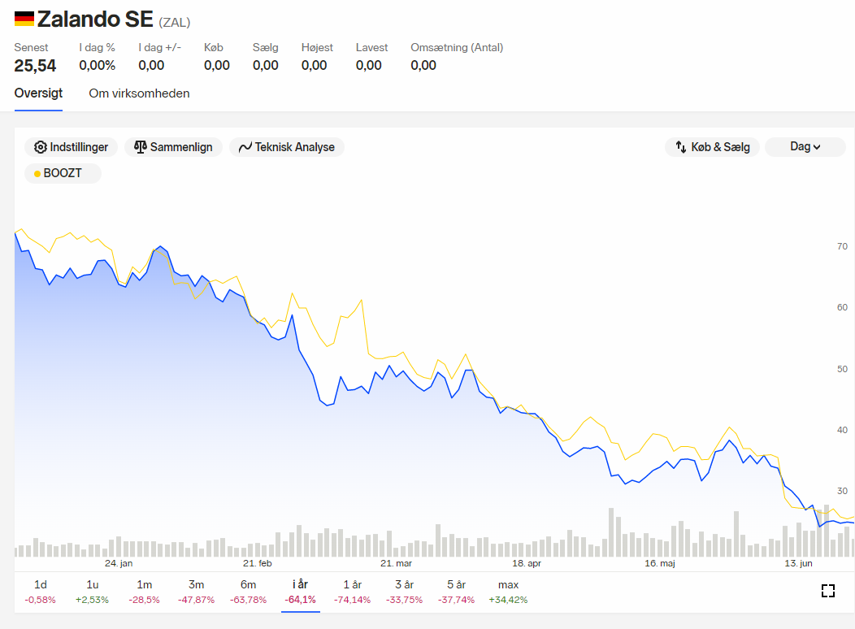Click the German flag icon
The width and height of the screenshot is (855, 629).
(x=24, y=19)
